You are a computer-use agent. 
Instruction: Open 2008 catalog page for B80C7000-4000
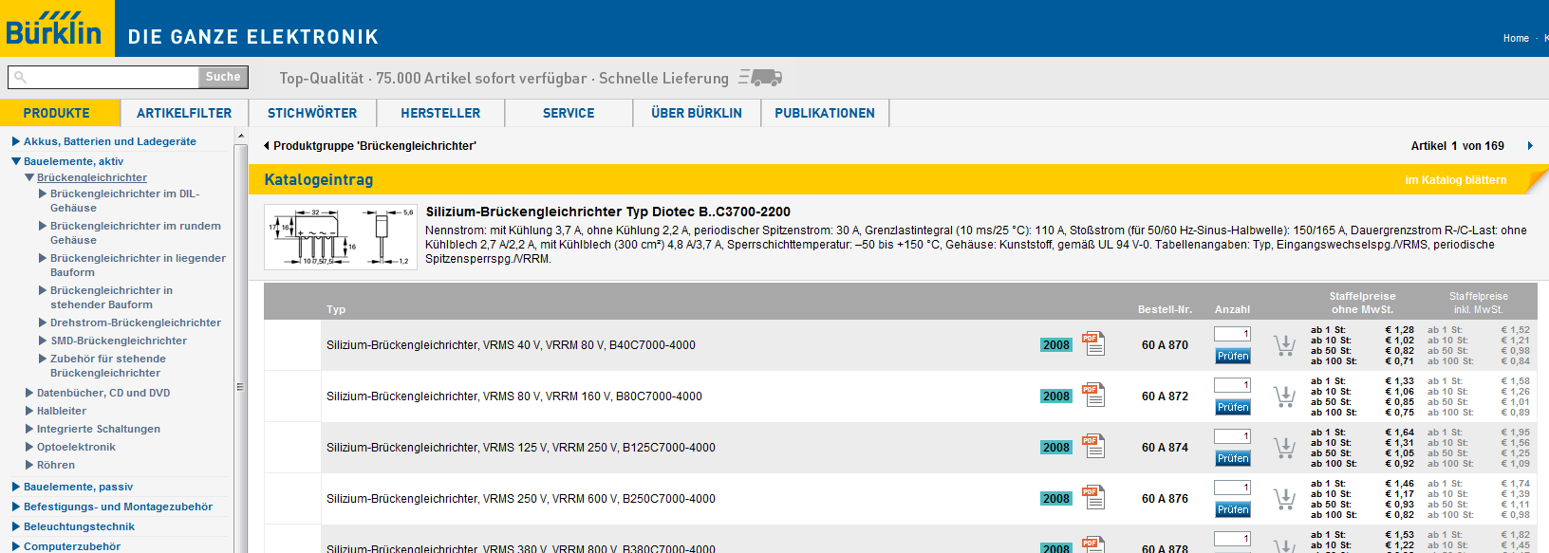coord(1056,396)
